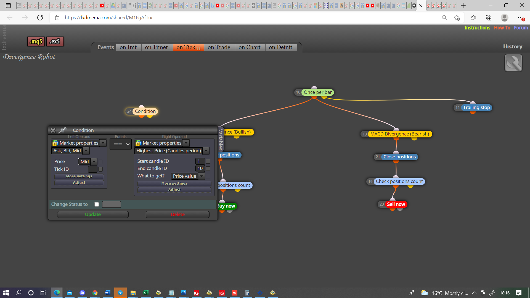The height and width of the screenshot is (298, 530).
Task: Tick the Change Status to checkbox
Action: pyautogui.click(x=97, y=204)
